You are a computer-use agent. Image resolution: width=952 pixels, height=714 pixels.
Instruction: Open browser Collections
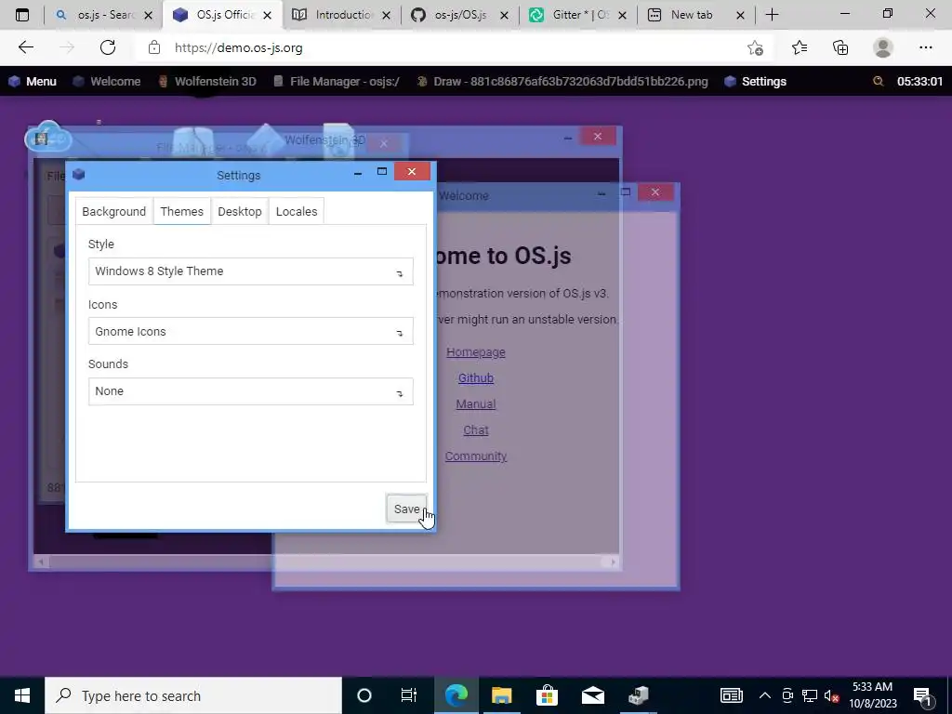click(x=840, y=47)
